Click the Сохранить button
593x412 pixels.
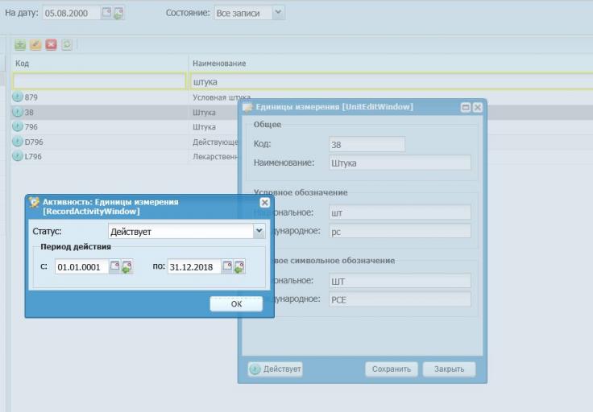click(x=392, y=369)
